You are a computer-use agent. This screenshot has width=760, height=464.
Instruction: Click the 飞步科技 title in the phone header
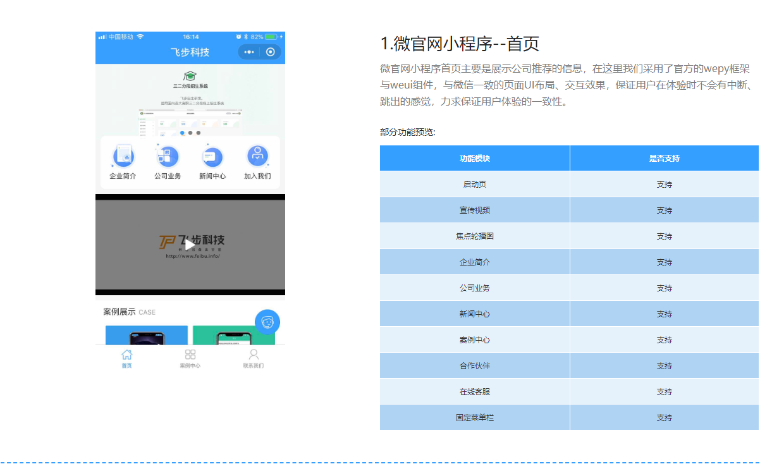click(x=190, y=52)
